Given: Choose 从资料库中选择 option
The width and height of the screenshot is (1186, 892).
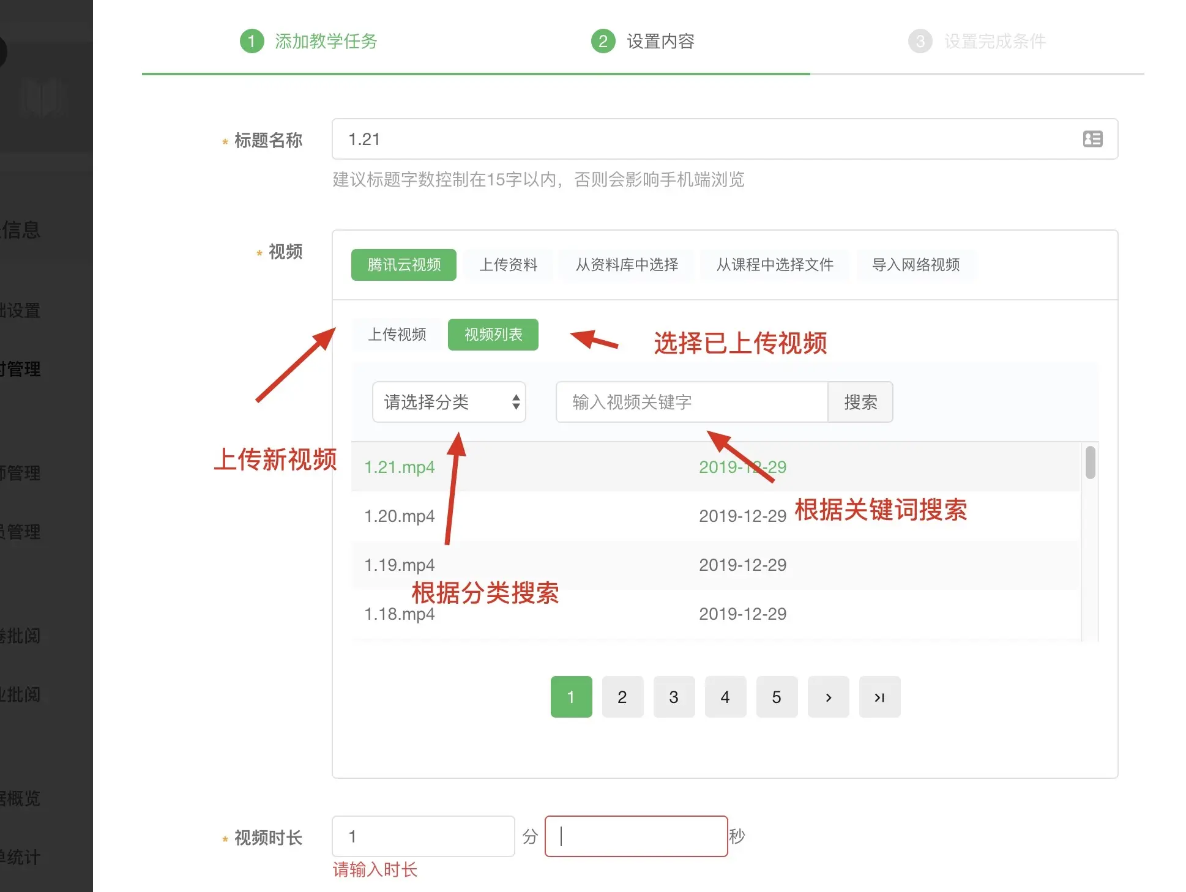Looking at the screenshot, I should (627, 265).
